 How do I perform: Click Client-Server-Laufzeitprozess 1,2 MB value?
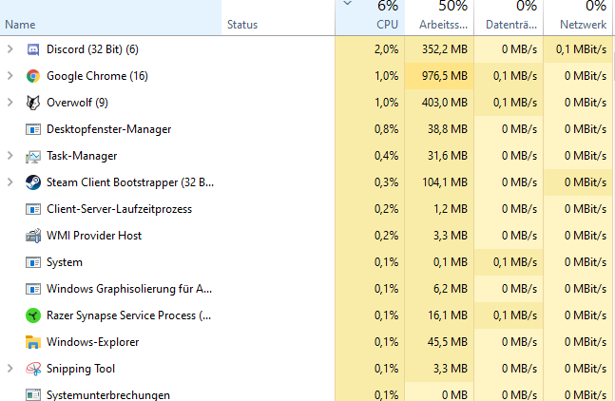pyautogui.click(x=451, y=209)
